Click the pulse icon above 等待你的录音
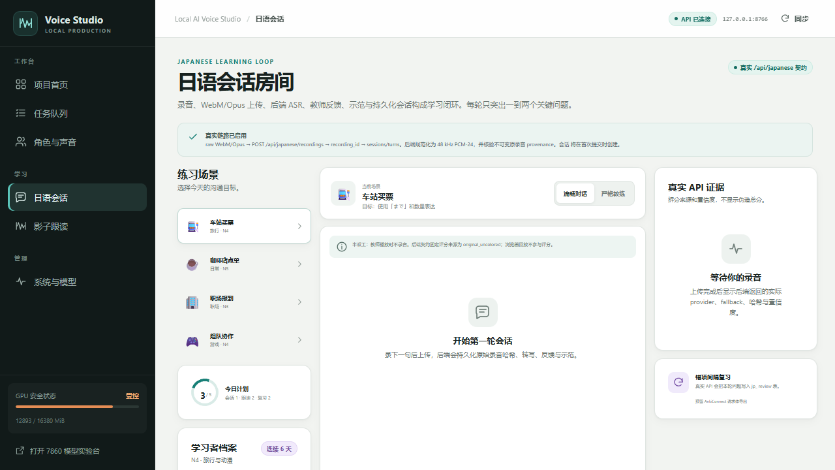The width and height of the screenshot is (835, 470). [x=736, y=249]
